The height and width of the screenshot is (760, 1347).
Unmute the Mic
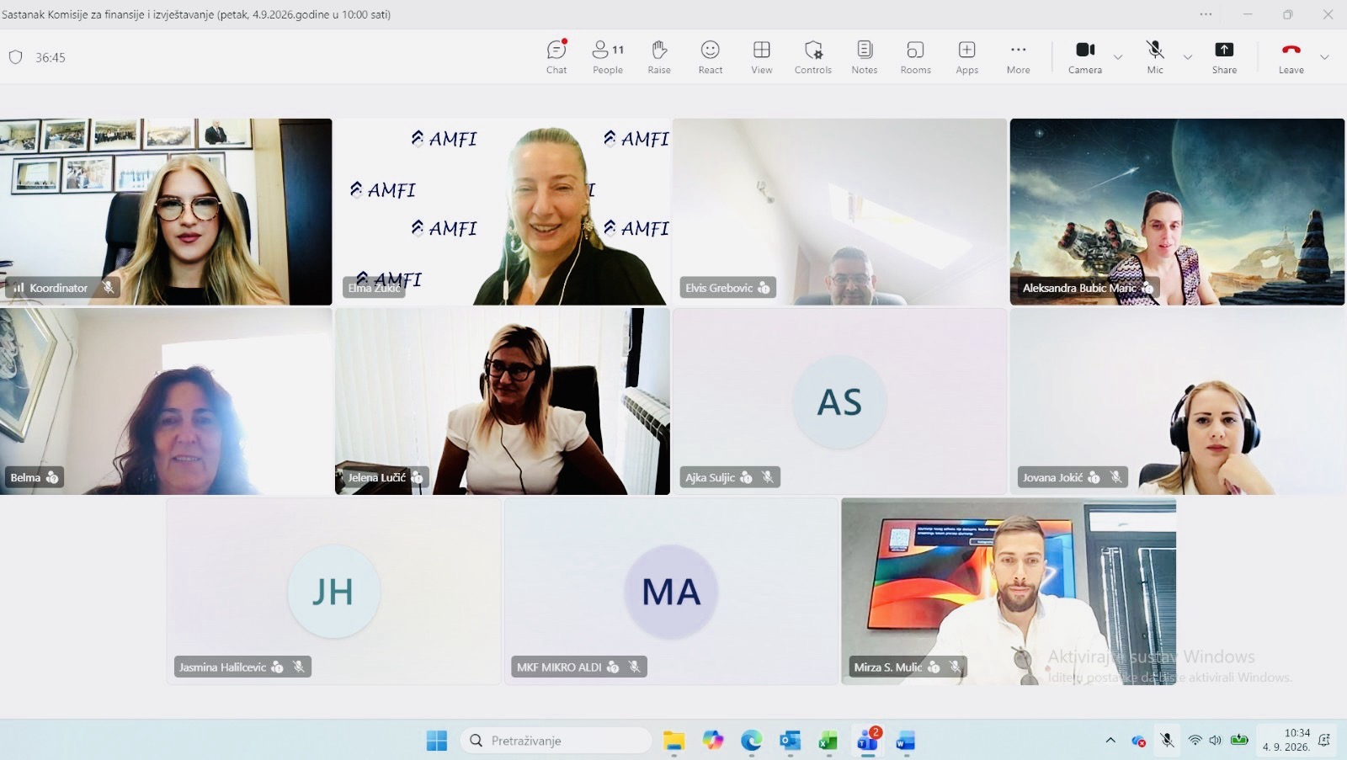click(x=1155, y=57)
